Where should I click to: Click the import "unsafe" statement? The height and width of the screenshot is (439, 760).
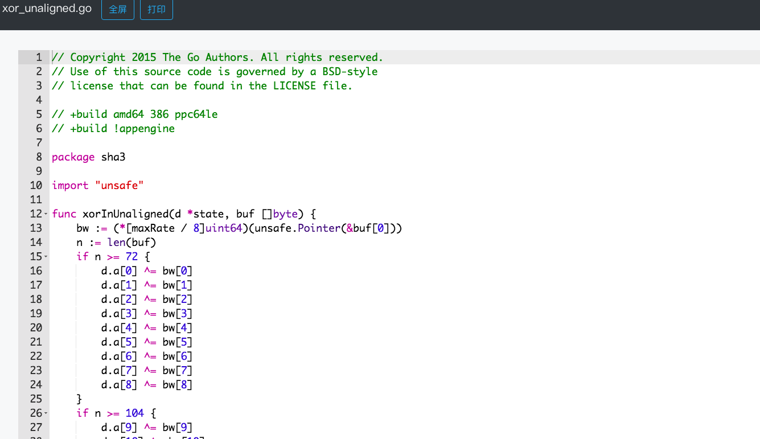[x=98, y=186]
